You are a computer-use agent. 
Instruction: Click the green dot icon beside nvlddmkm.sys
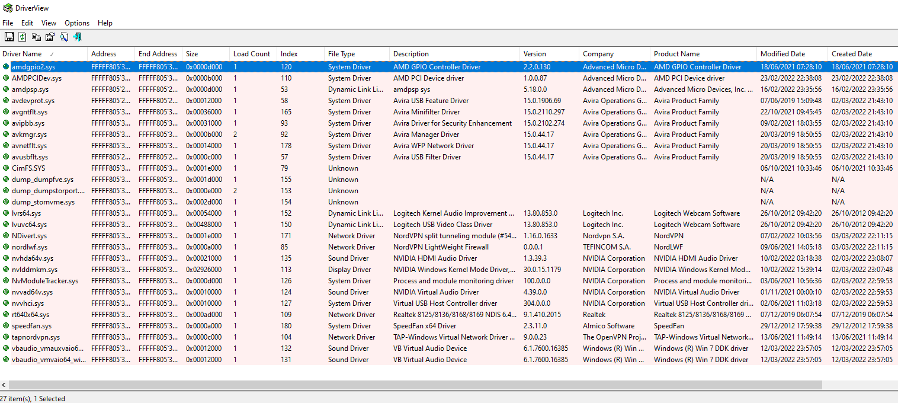[6, 270]
